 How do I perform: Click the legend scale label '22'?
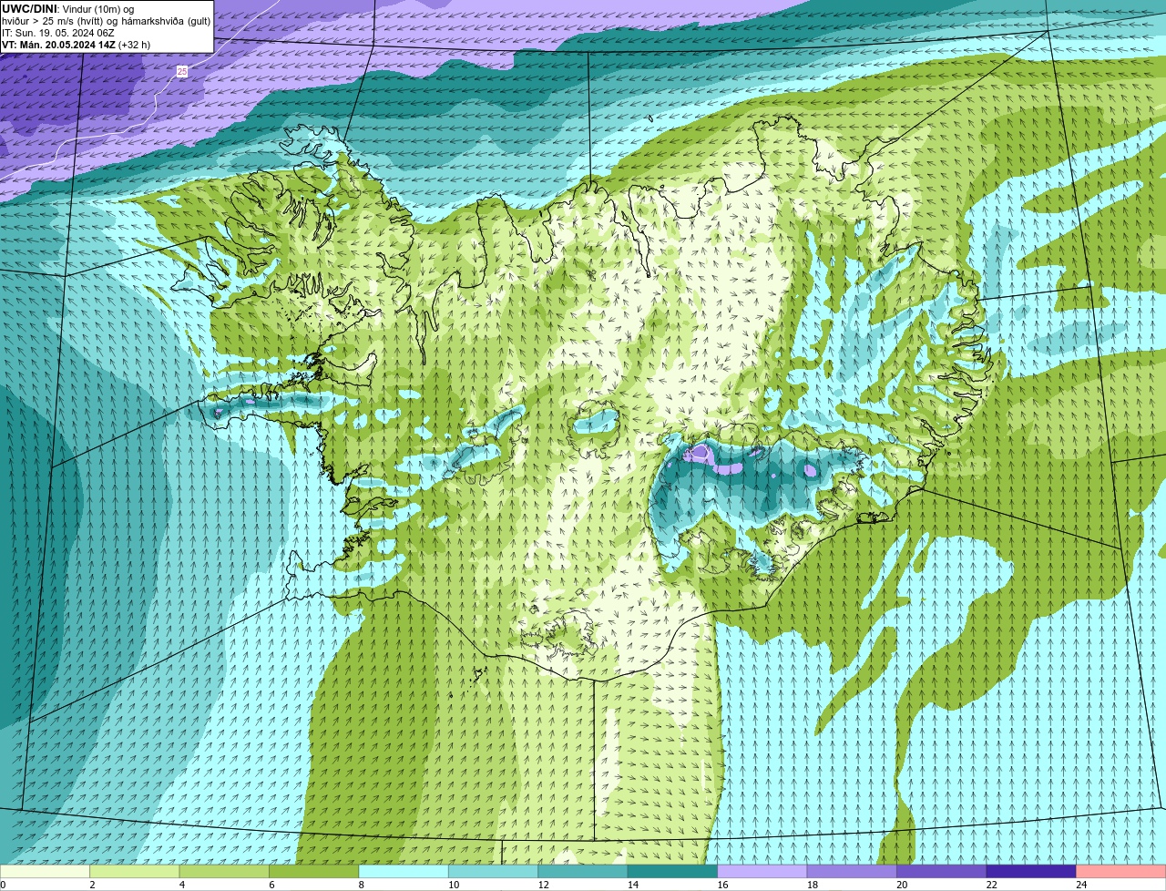click(991, 885)
